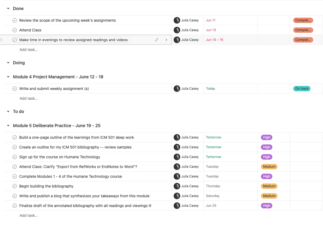Toggle completion for 'Write and submit weekly assignment'

click(15, 89)
